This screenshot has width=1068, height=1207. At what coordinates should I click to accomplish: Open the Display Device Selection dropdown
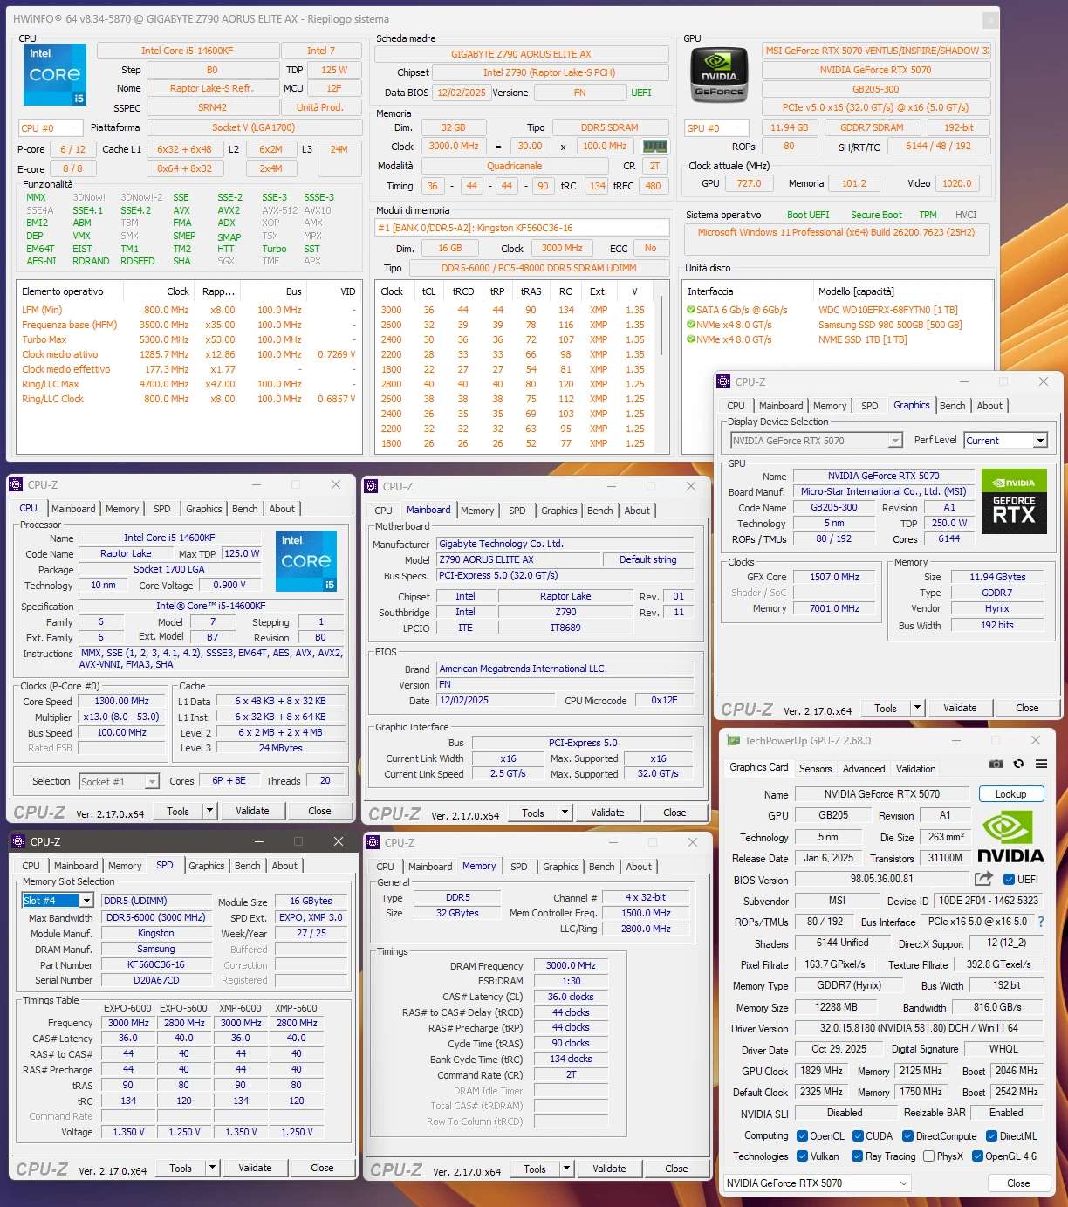pos(816,441)
